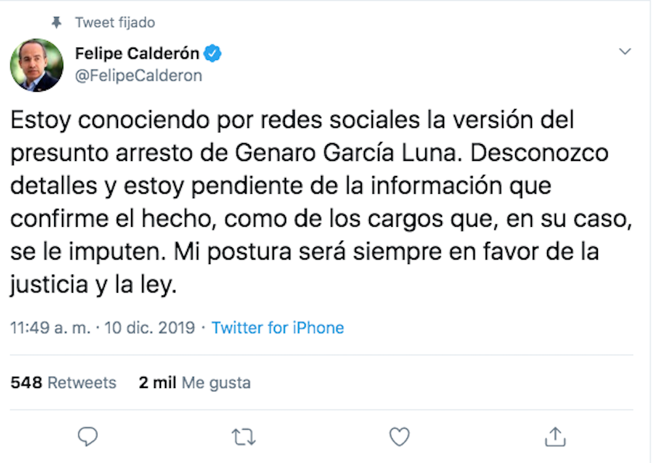Image resolution: width=652 pixels, height=463 pixels.
Task: Click the caret to show more tweet actions
Action: coord(625,52)
